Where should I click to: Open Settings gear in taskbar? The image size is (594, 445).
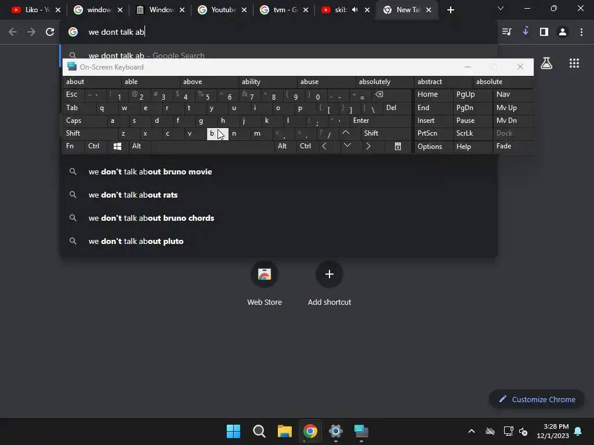pyautogui.click(x=336, y=431)
